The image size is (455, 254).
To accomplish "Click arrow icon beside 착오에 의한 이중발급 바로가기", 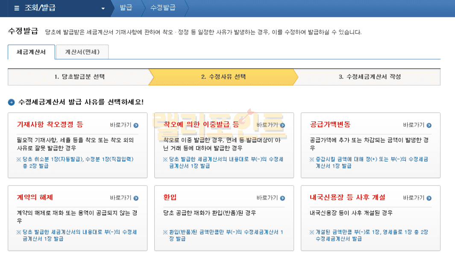I will click(x=282, y=125).
